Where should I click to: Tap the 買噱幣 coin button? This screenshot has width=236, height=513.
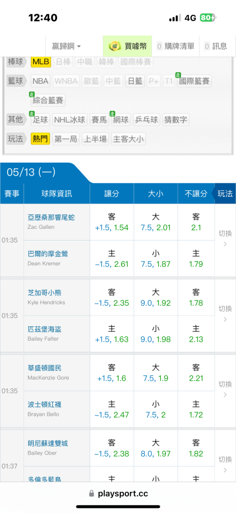[x=127, y=47]
